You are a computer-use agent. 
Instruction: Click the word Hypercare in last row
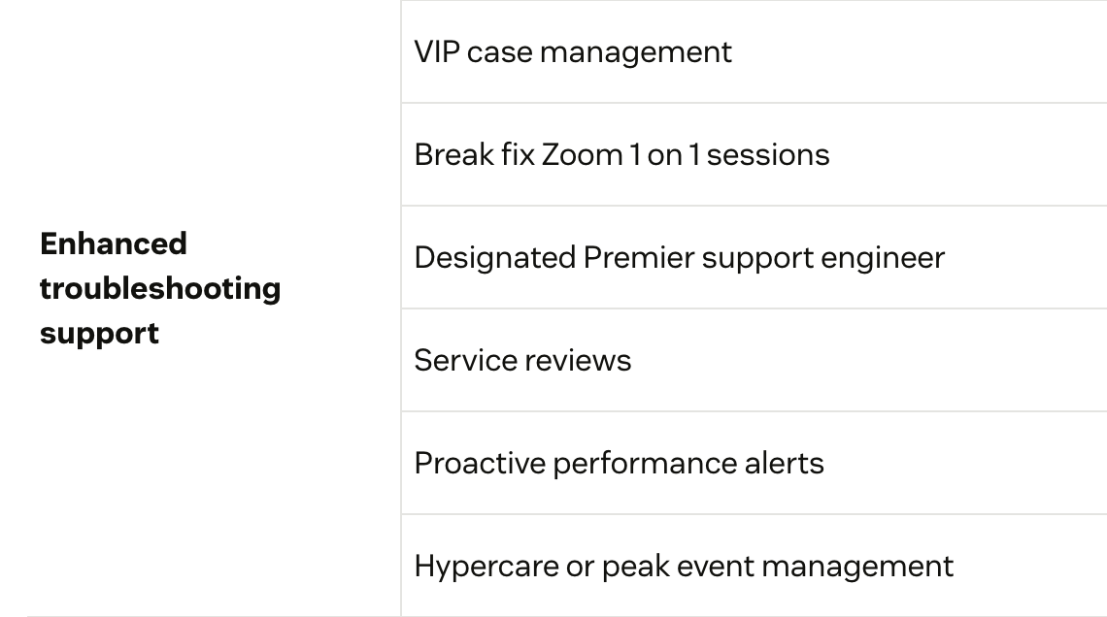486,567
